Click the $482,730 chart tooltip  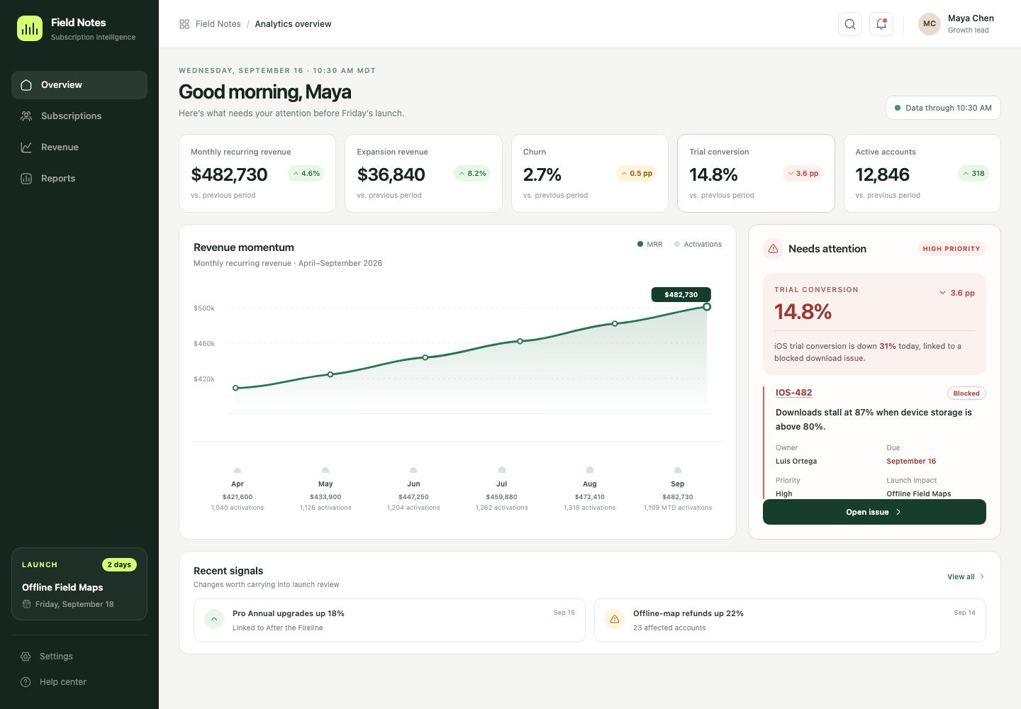[x=681, y=294]
